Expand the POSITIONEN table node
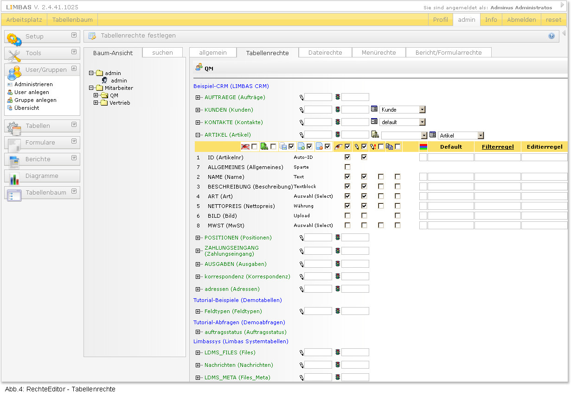This screenshot has width=577, height=396. pos(198,238)
